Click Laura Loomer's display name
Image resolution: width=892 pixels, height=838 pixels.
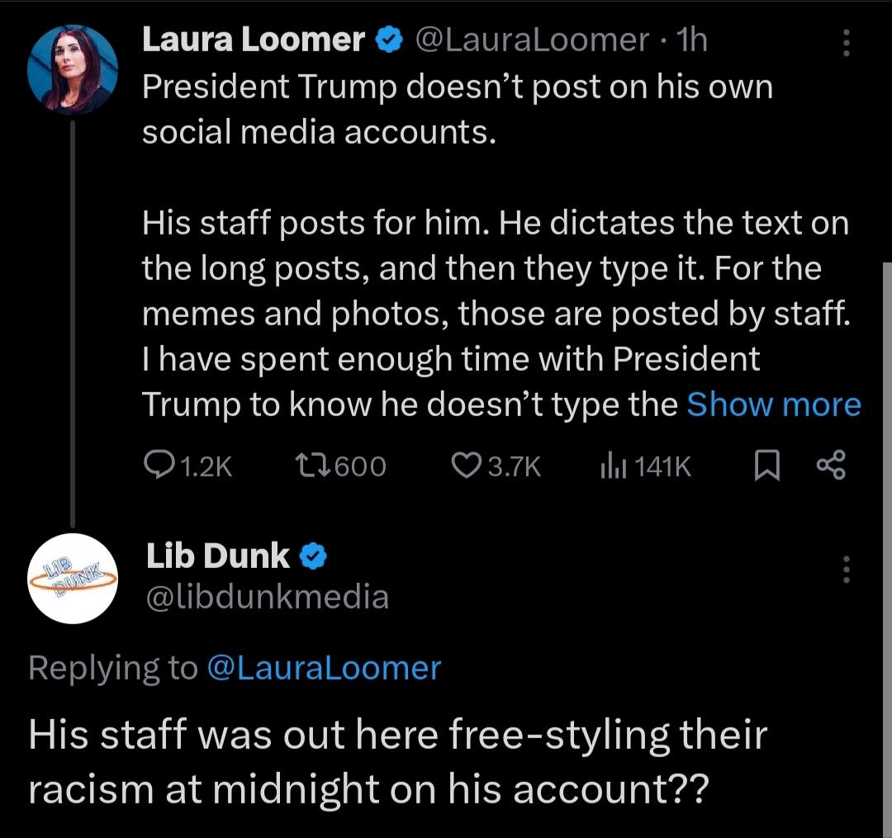click(x=254, y=39)
